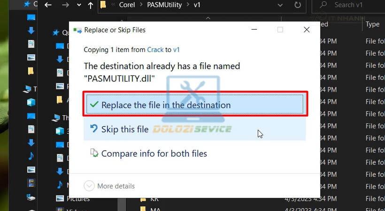Click the Crack source folder link

[x=155, y=50]
